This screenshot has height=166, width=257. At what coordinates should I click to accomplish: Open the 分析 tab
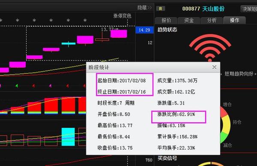coord(212,20)
